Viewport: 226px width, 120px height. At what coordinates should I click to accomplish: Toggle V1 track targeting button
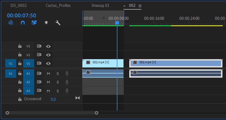click(x=29, y=63)
